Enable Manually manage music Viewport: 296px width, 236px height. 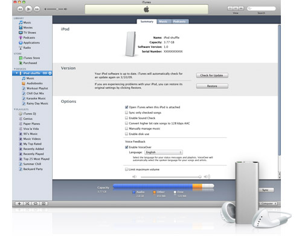(x=126, y=129)
